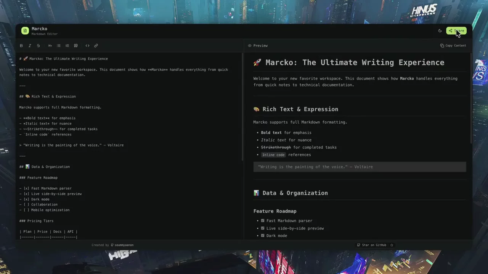Click the star icon in footer

[x=392, y=245]
